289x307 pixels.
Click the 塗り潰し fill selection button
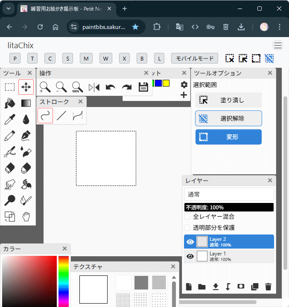pos(228,100)
